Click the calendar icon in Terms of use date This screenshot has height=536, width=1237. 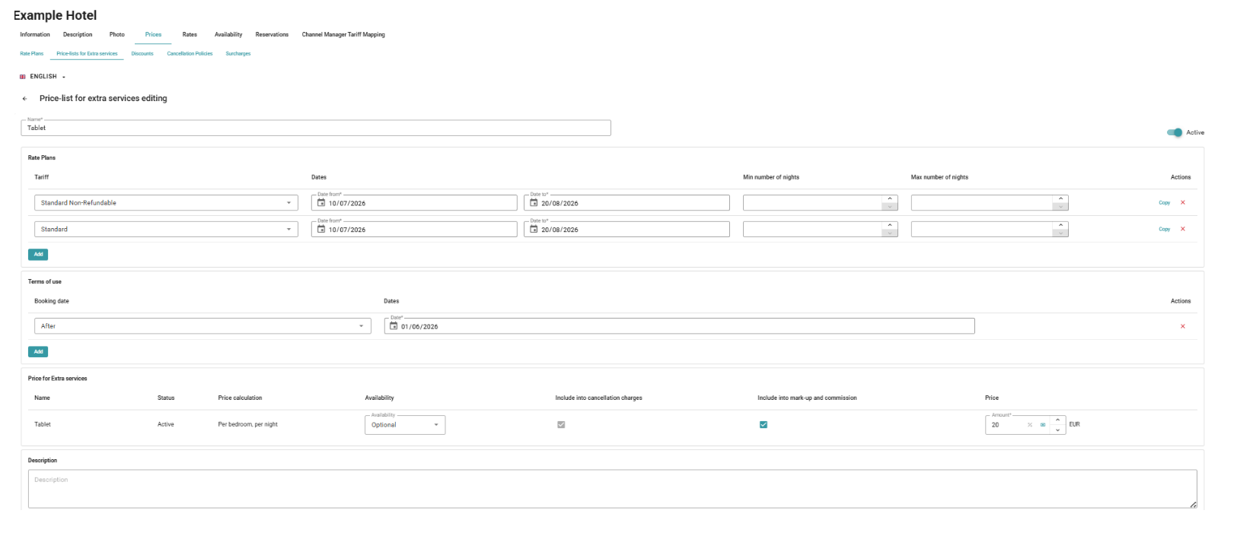pyautogui.click(x=394, y=326)
